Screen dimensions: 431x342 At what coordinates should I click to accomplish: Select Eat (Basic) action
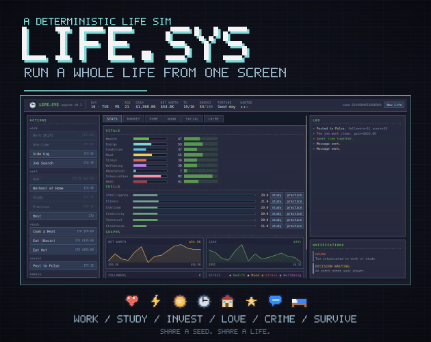pos(63,241)
